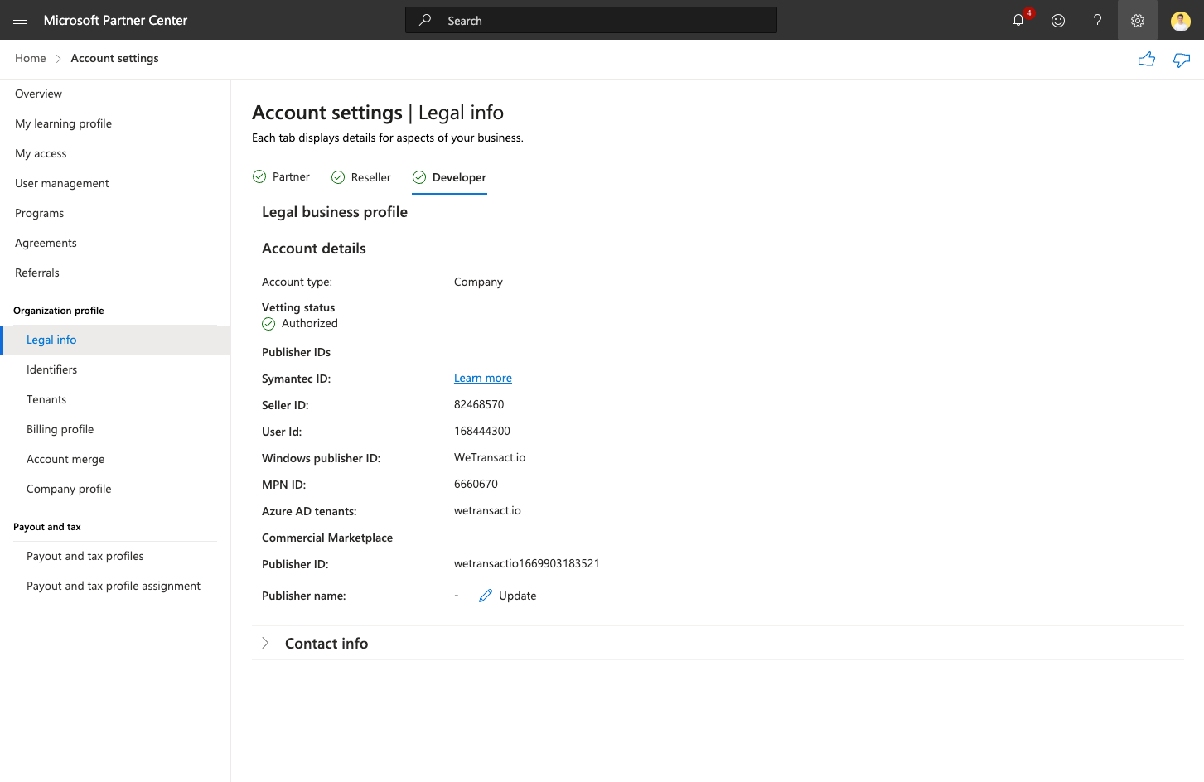Open the settings gear icon
The width and height of the screenshot is (1204, 782).
coord(1138,20)
